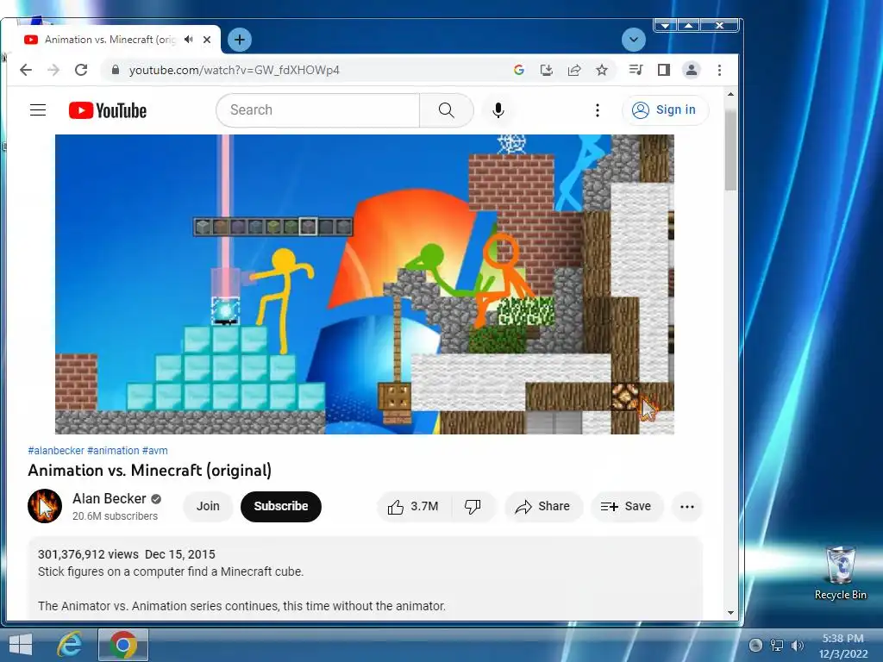This screenshot has height=662, width=883.
Task: Search with your voice microphone icon
Action: tap(498, 109)
